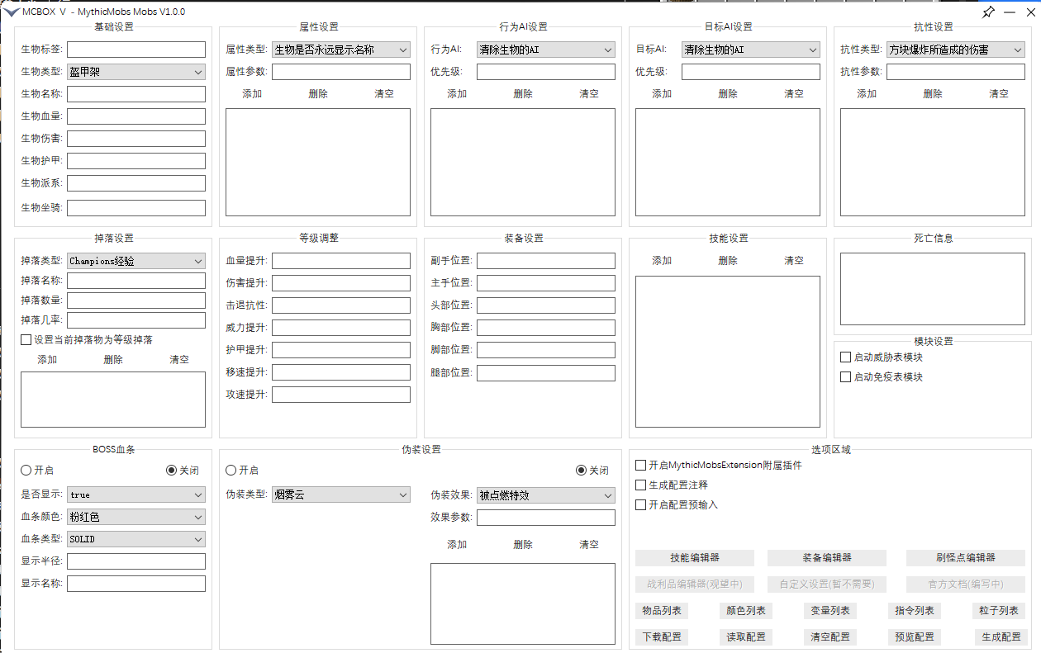Screen dimensions: 1041x653
Task: Open 指令列表 button
Action: click(915, 611)
